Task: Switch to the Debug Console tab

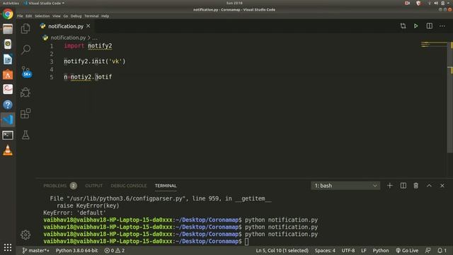Action: 129,186
